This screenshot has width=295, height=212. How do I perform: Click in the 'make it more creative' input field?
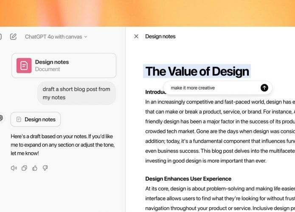coord(214,88)
